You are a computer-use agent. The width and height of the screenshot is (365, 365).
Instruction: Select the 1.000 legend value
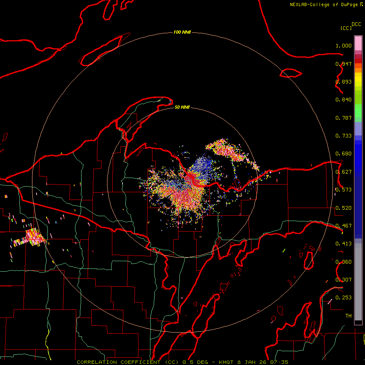click(x=344, y=45)
